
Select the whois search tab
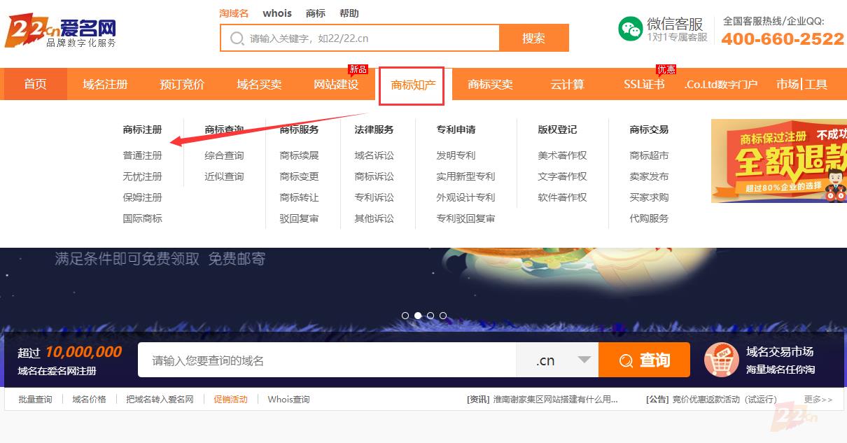coord(277,13)
